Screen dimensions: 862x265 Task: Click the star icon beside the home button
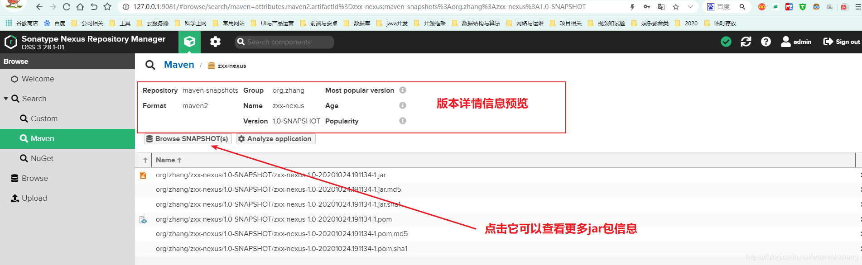107,7
